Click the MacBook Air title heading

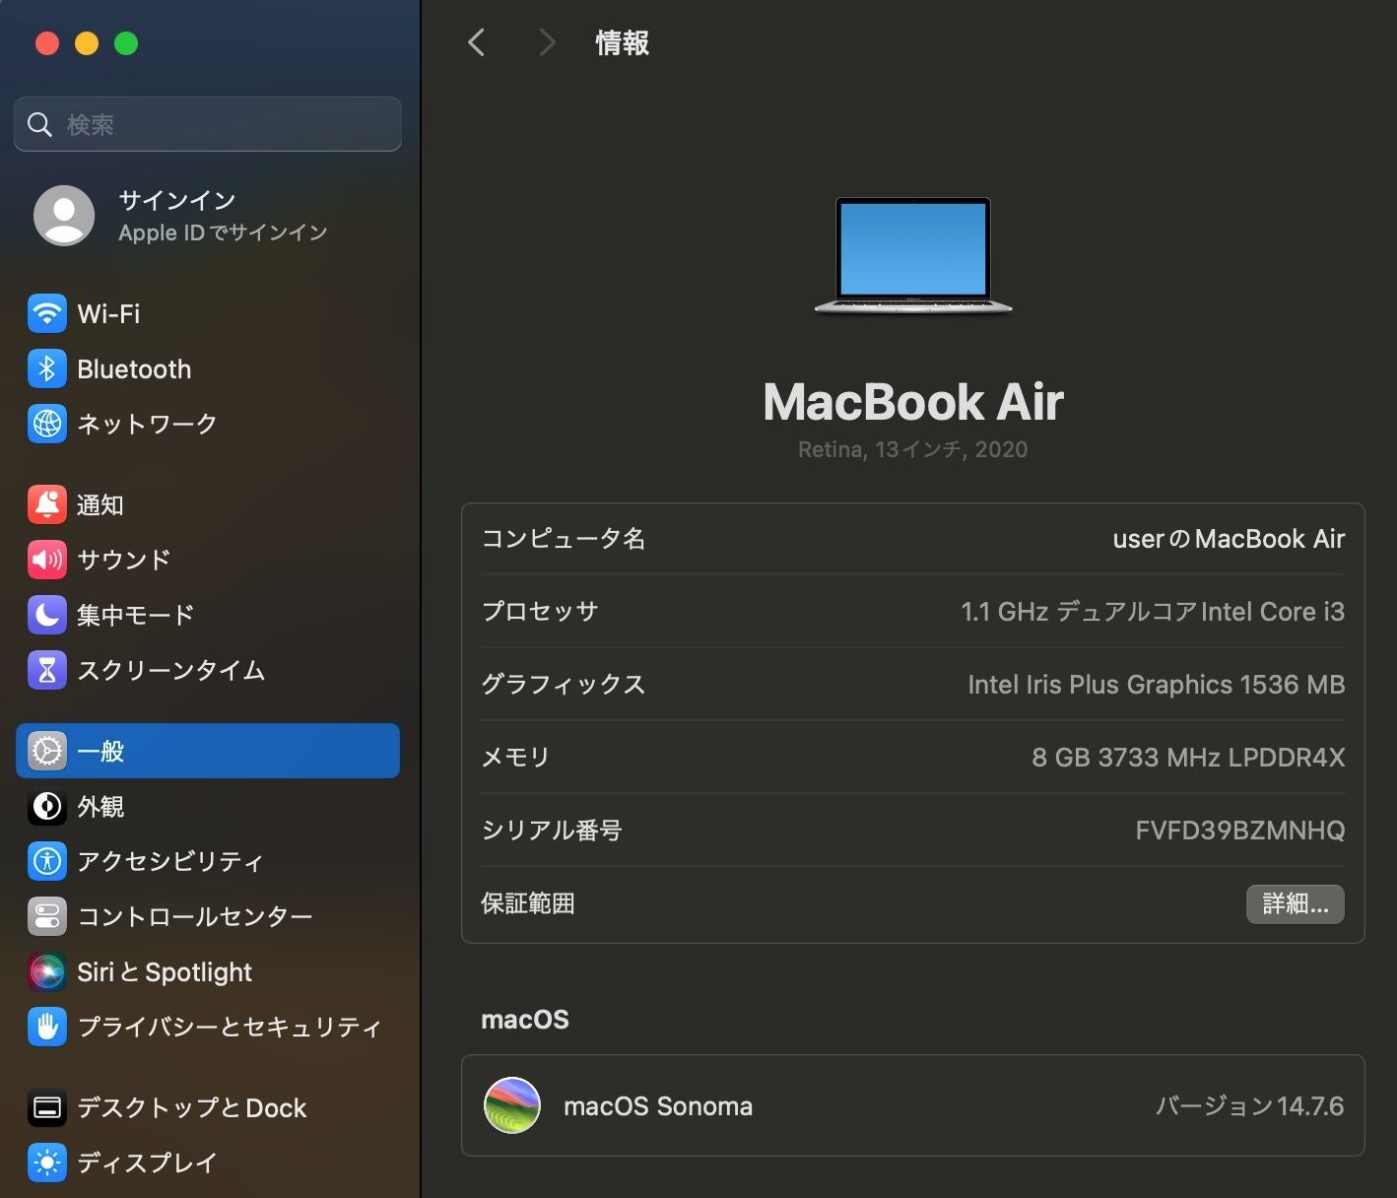[913, 402]
